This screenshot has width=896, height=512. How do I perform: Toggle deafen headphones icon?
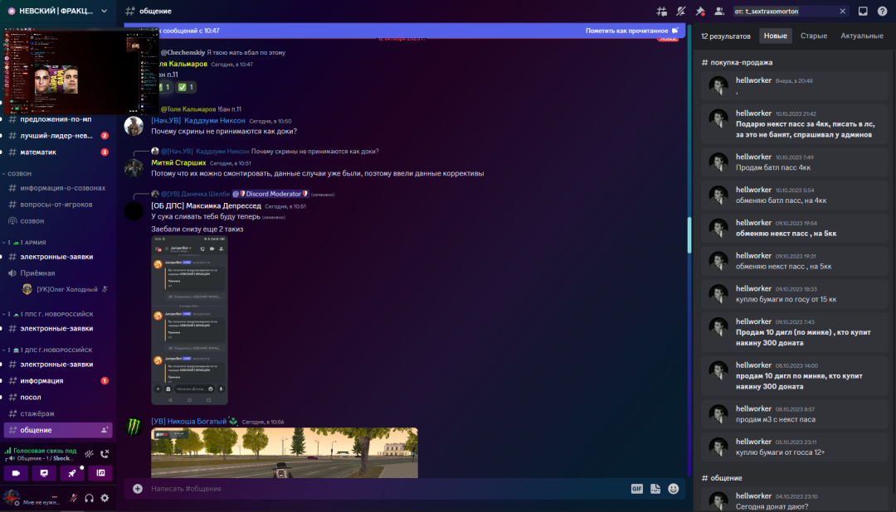pyautogui.click(x=89, y=498)
